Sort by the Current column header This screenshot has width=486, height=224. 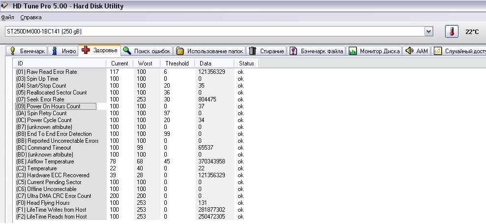(x=120, y=64)
